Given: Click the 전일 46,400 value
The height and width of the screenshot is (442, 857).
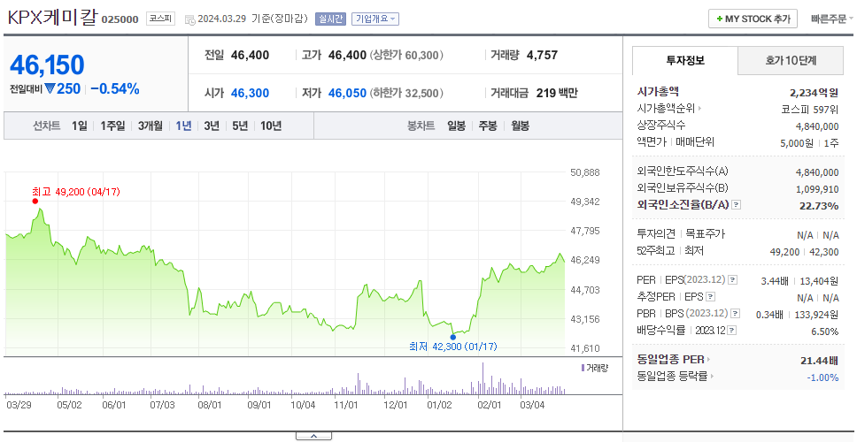Looking at the screenshot, I should pos(250,55).
